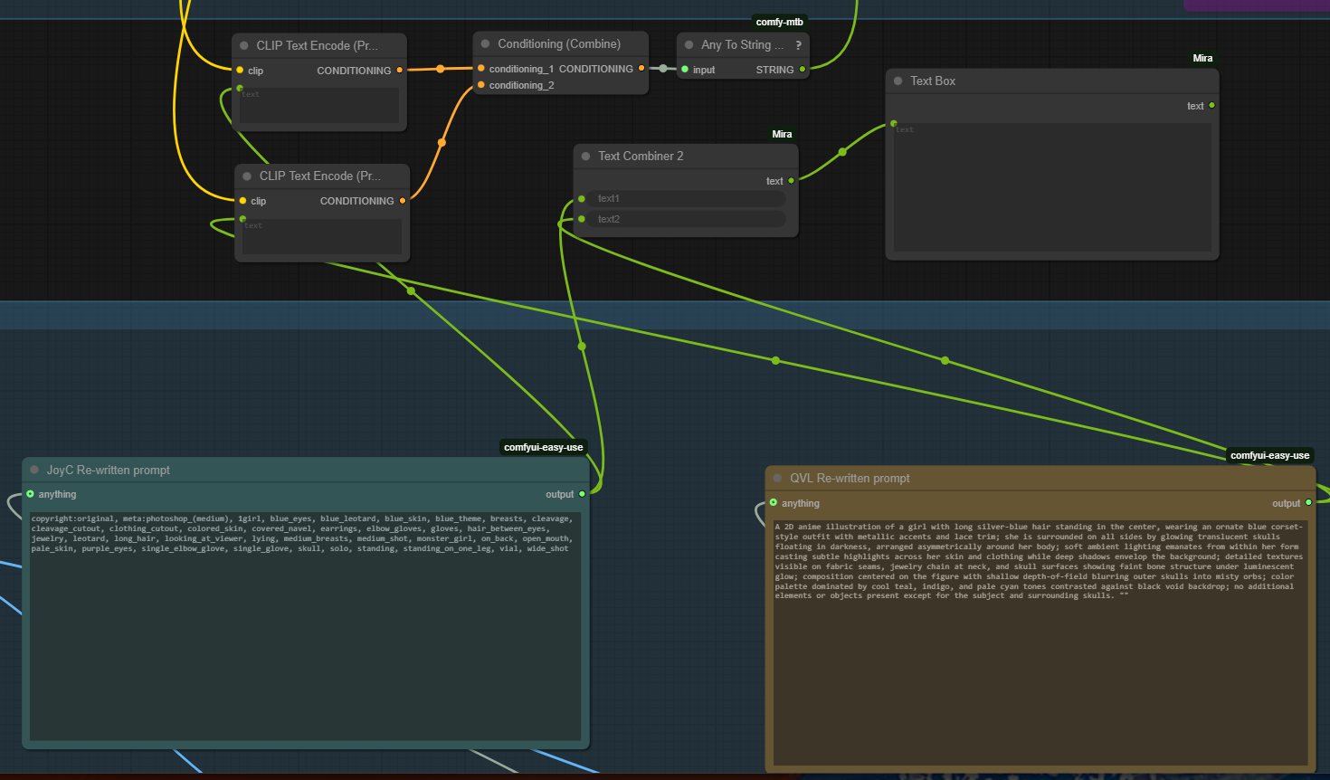
Task: Click the text1 field in Text Combiner 2
Action: tap(686, 198)
